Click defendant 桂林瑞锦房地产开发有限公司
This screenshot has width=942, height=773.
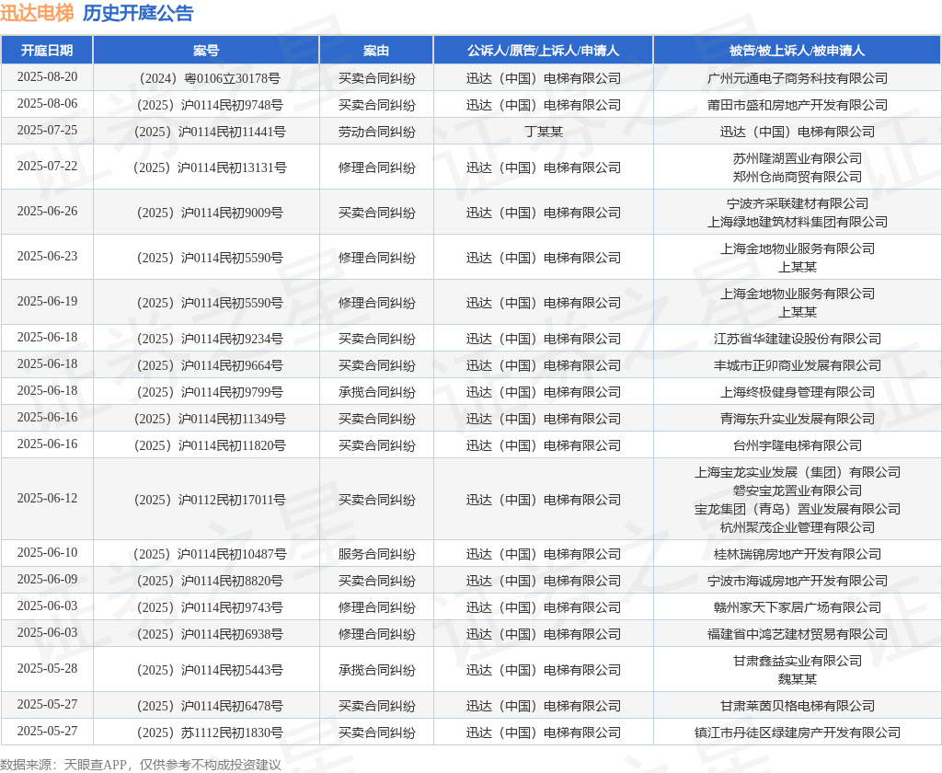[x=798, y=554]
